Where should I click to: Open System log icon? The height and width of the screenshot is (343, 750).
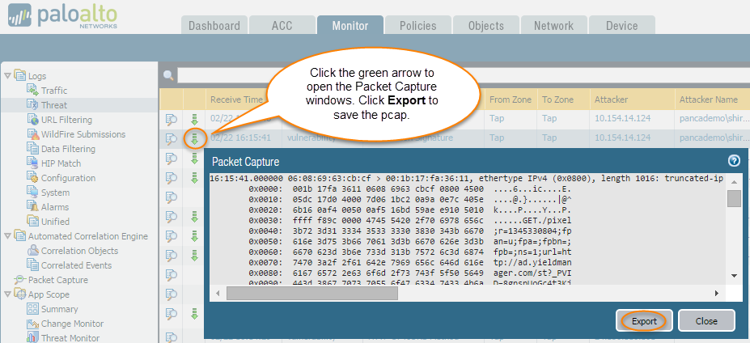pos(32,193)
